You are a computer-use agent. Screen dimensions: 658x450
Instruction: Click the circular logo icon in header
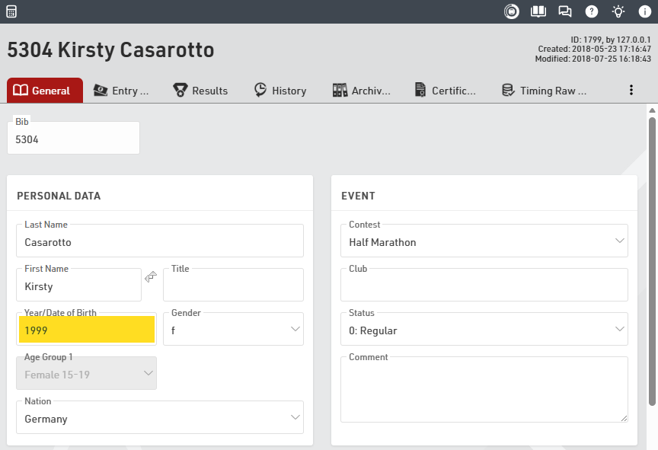click(x=512, y=11)
